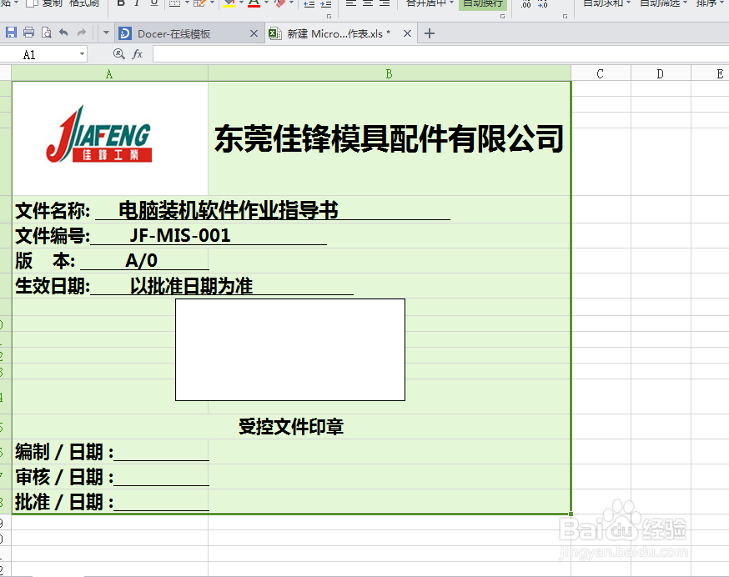Click align center icon

click(368, 3)
